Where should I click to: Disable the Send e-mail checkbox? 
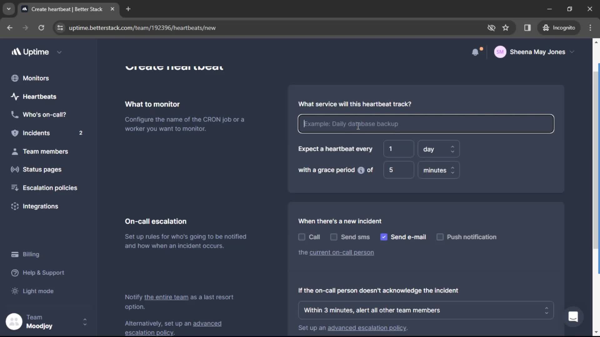[383, 237]
